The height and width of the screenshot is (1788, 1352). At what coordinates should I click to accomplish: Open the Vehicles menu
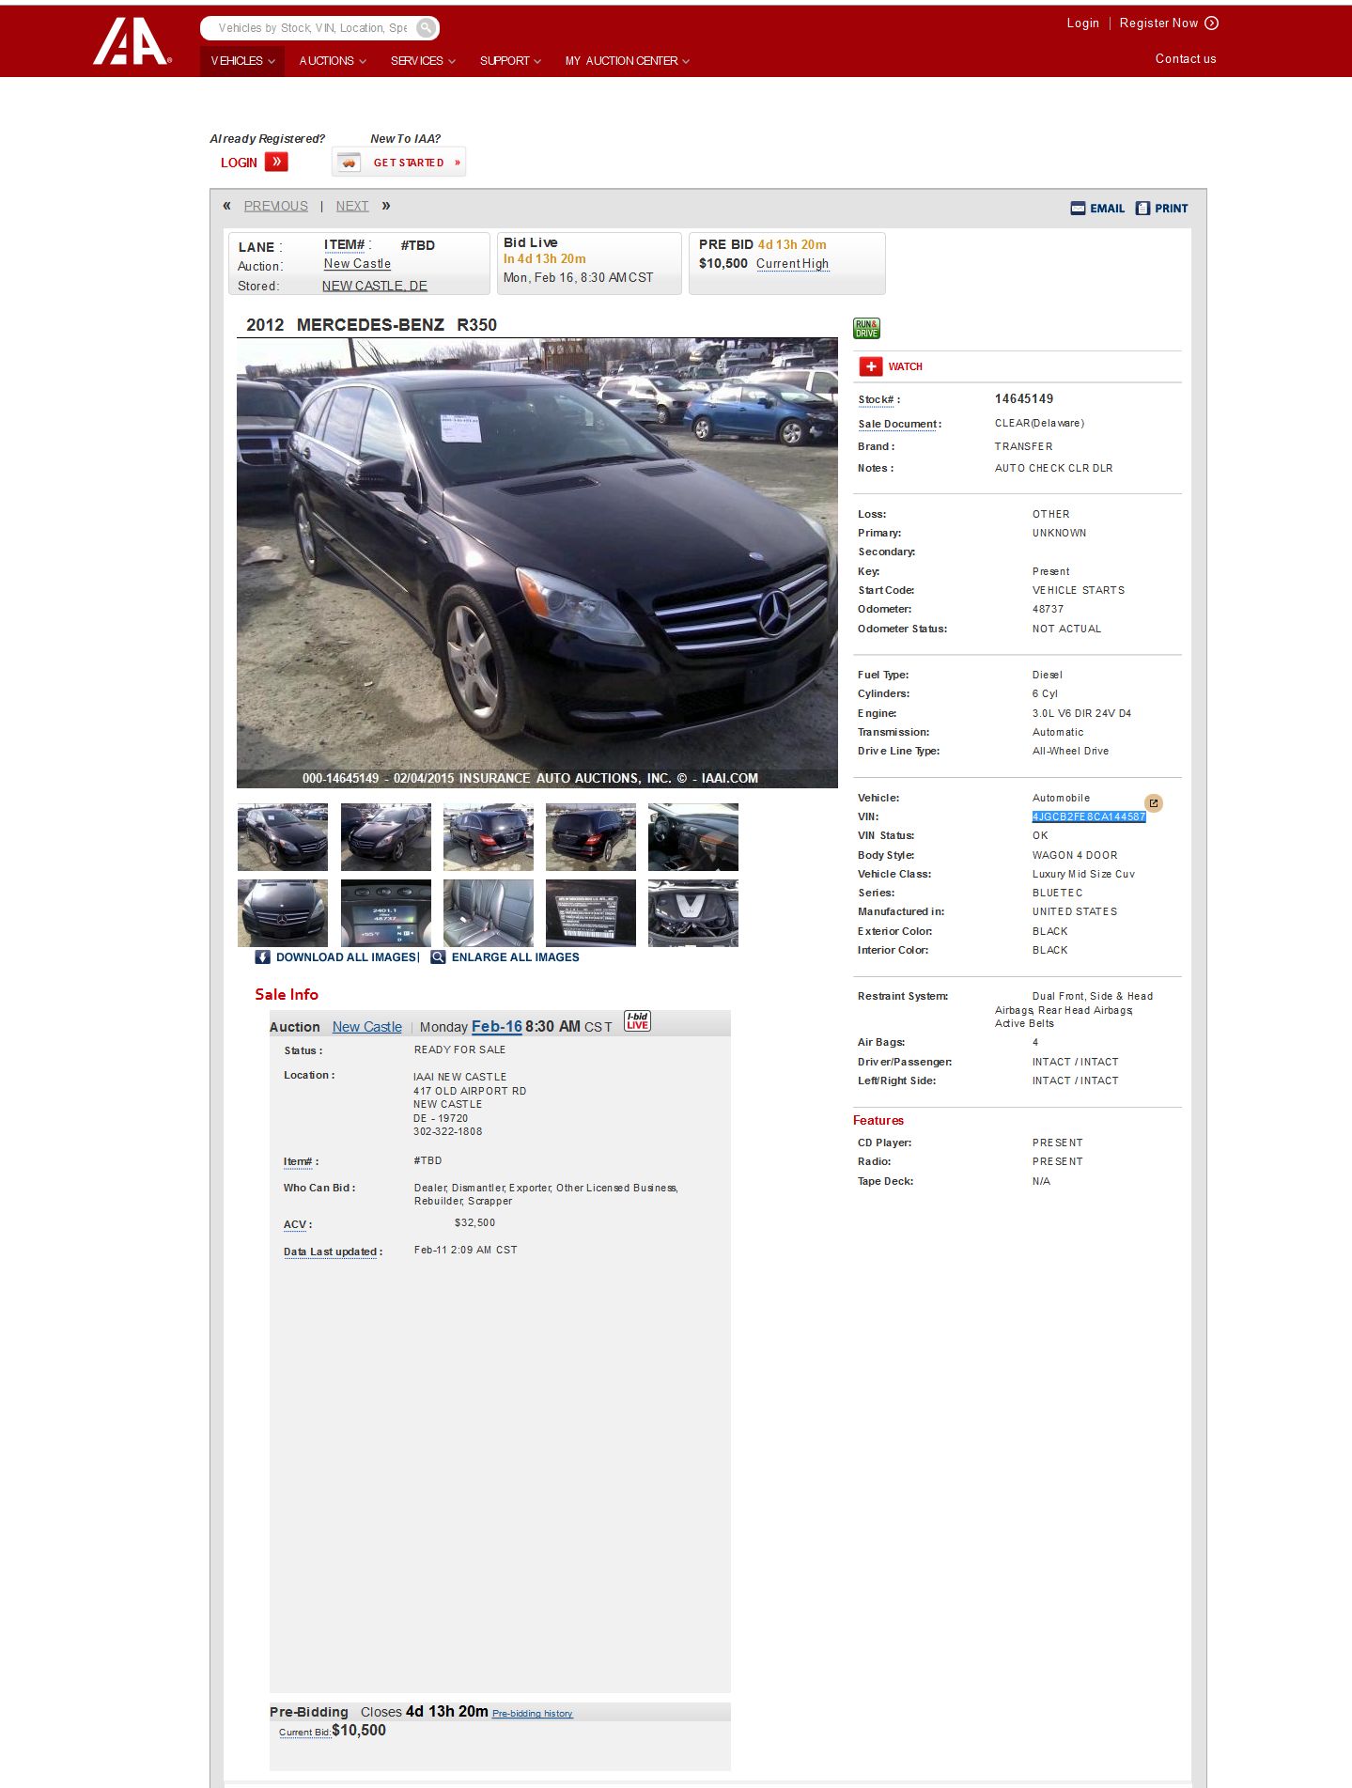click(242, 61)
